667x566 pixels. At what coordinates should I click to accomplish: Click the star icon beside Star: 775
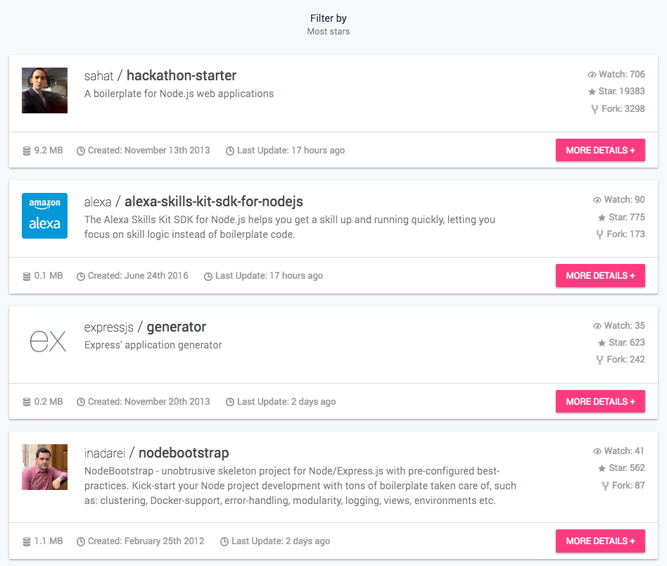point(602,218)
